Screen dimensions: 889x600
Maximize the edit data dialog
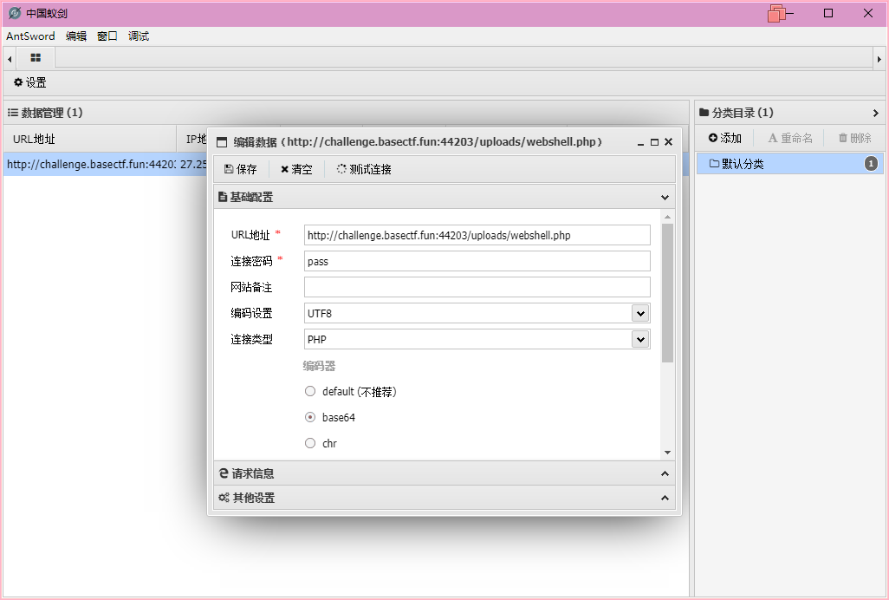(x=654, y=142)
